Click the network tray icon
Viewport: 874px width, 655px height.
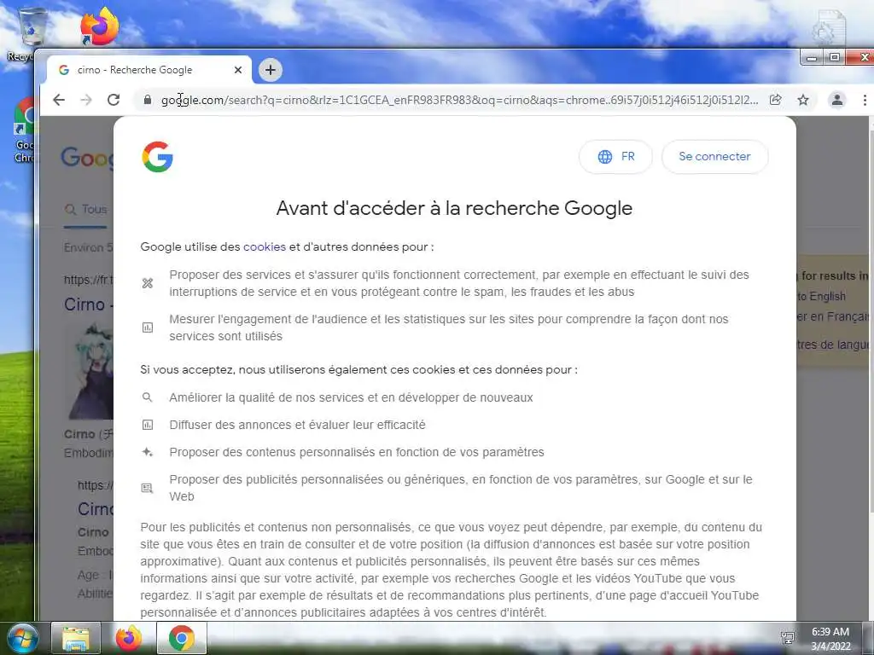tap(788, 638)
